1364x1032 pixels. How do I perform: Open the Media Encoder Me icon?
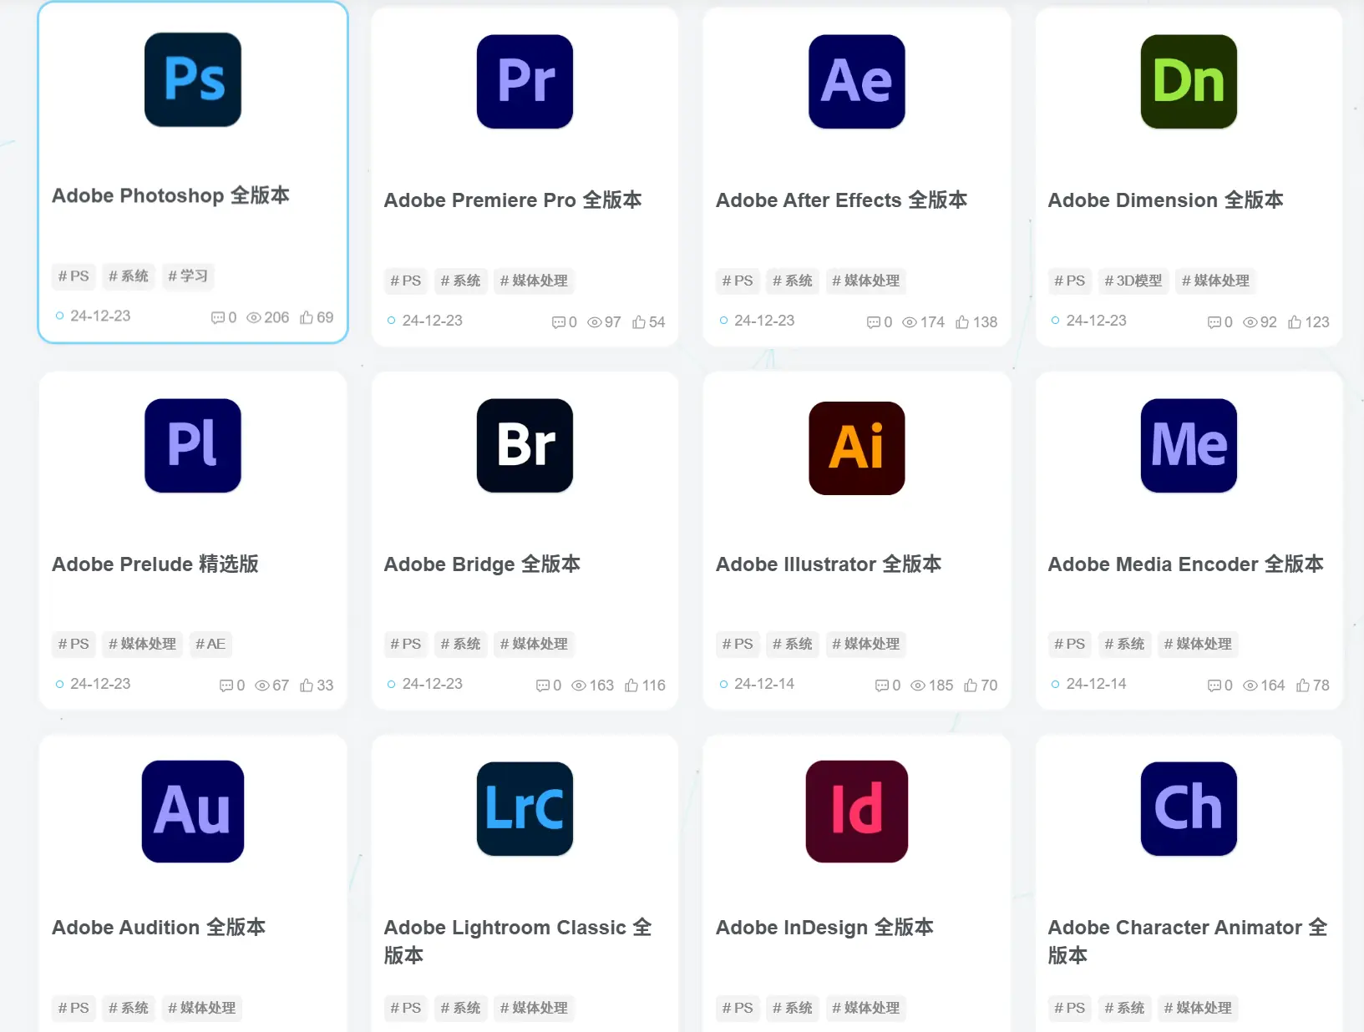click(1189, 445)
